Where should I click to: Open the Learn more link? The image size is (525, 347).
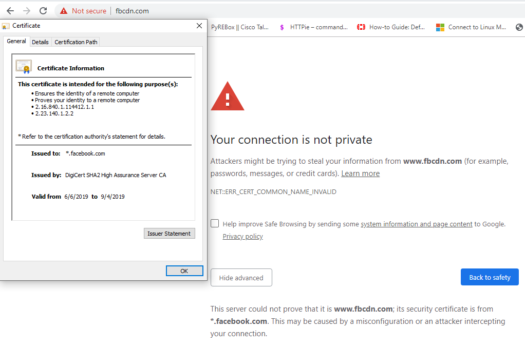(360, 173)
